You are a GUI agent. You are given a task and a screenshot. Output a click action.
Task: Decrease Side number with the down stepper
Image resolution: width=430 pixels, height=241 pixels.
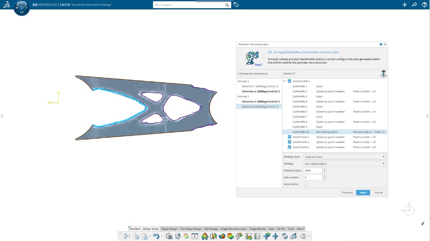click(324, 179)
